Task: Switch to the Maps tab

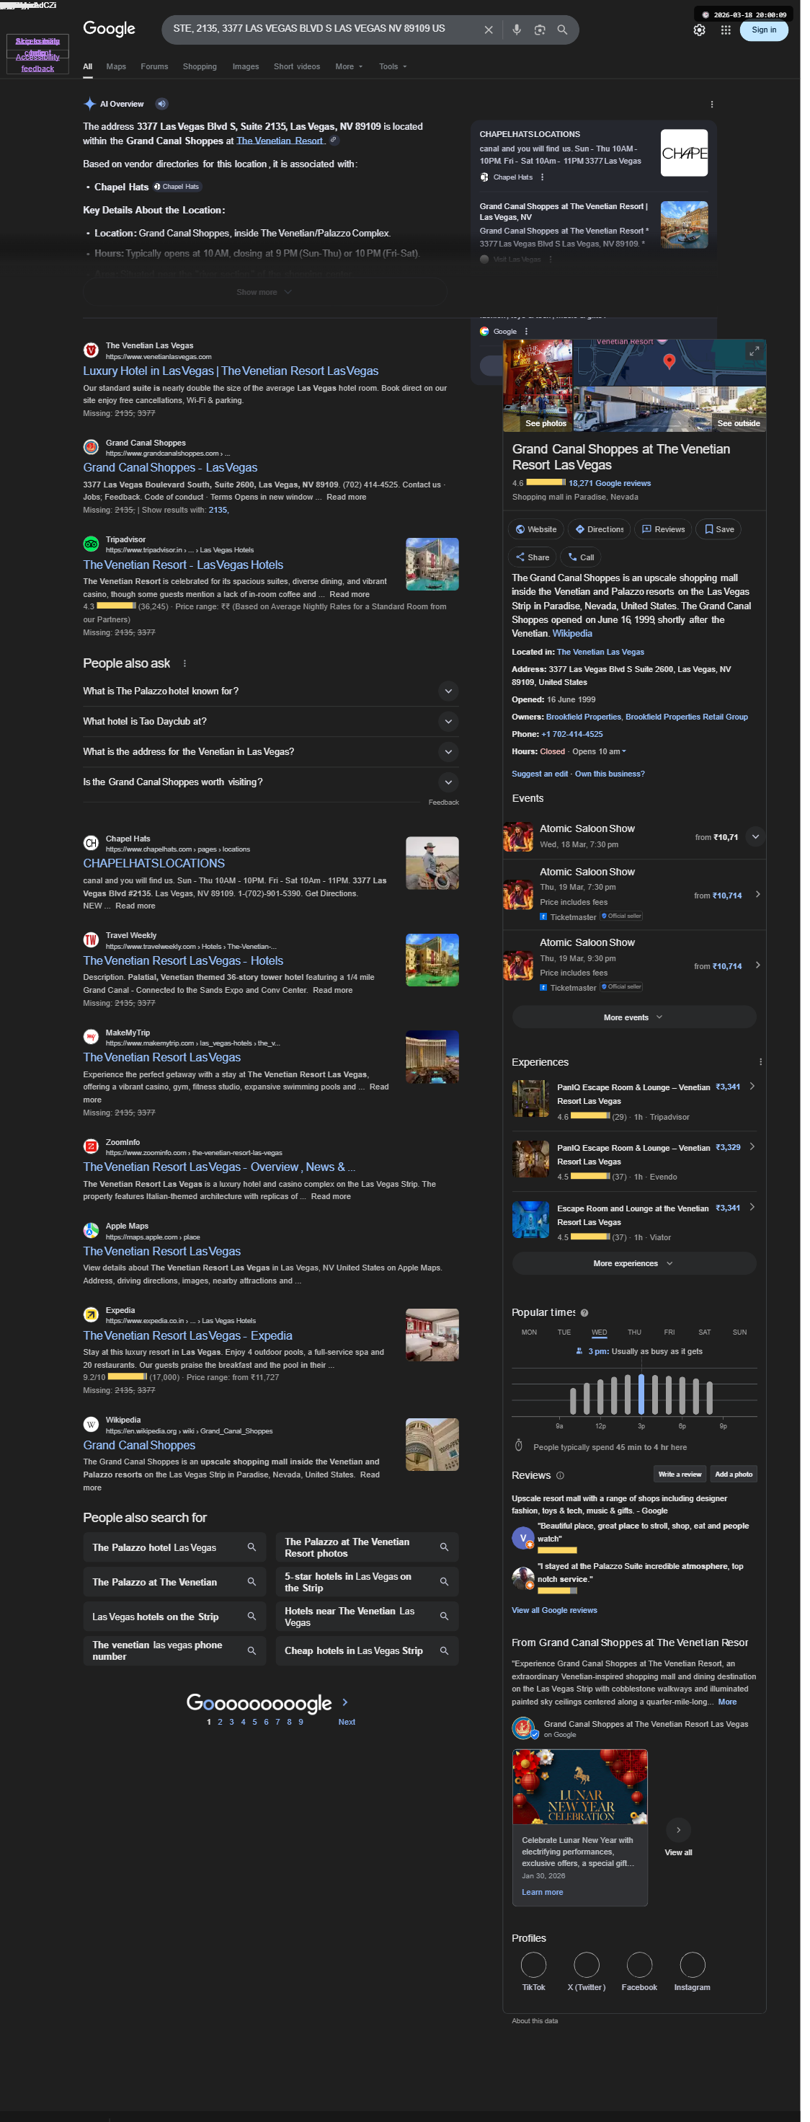Action: [x=116, y=67]
